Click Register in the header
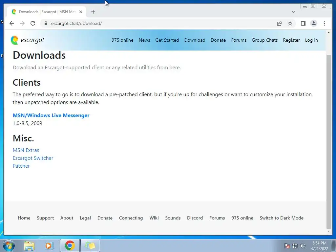The width and height of the screenshot is (336, 252). pyautogui.click(x=291, y=40)
